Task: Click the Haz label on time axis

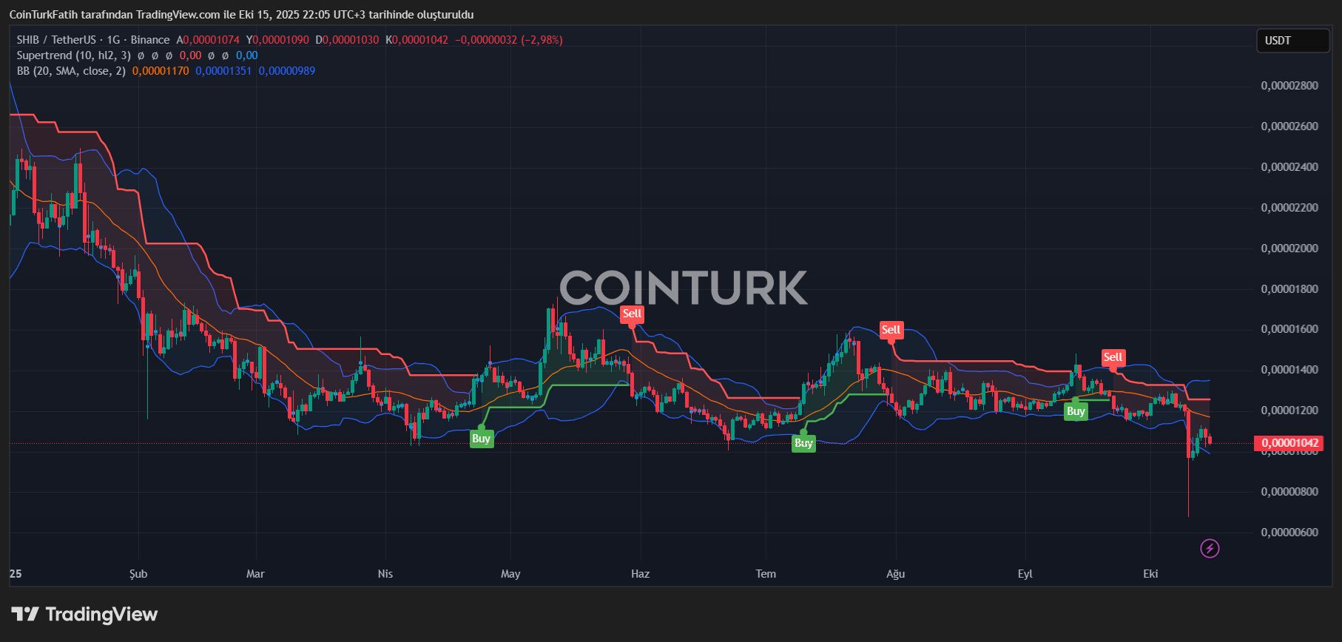Action: (x=640, y=574)
